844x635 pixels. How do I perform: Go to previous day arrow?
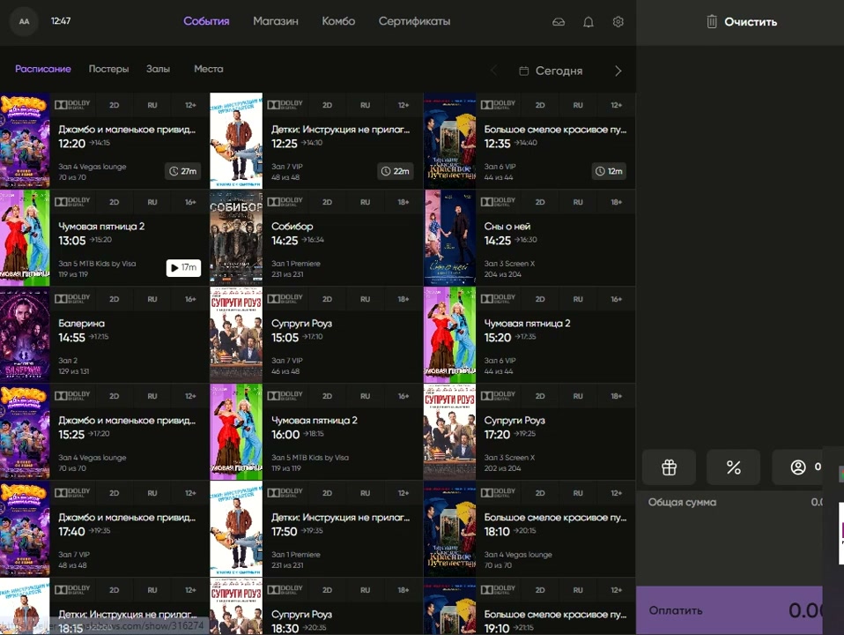coord(493,71)
